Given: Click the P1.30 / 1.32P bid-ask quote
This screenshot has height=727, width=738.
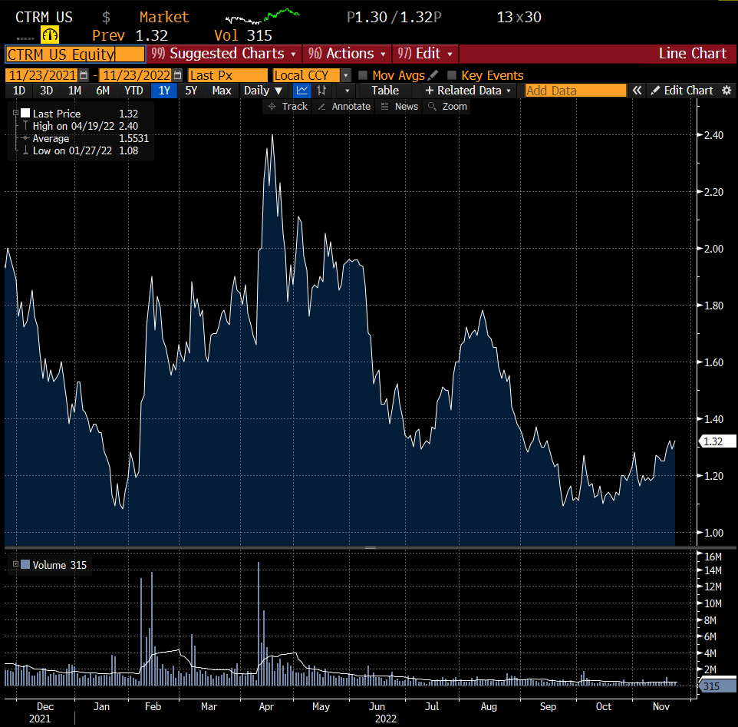Looking at the screenshot, I should [394, 17].
